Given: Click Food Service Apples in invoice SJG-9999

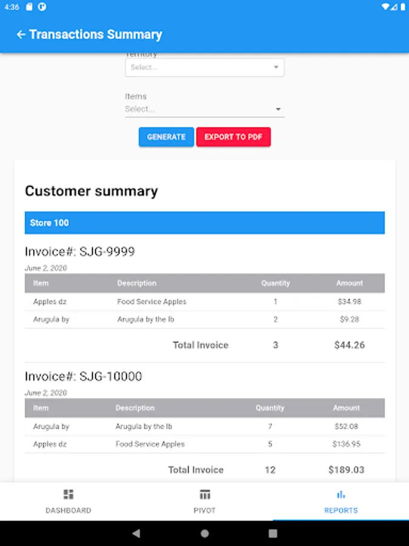Looking at the screenshot, I should point(151,302).
